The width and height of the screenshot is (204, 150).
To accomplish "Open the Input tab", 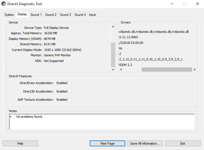I will coord(92,15).
